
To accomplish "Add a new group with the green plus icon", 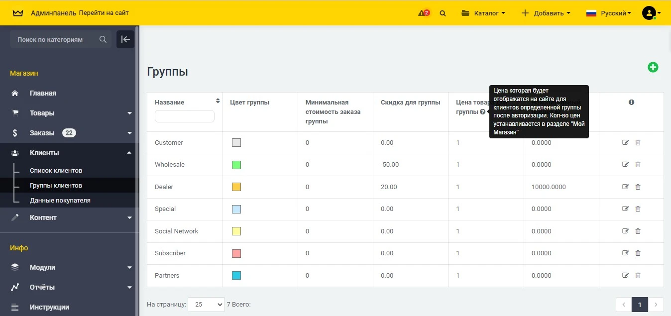I will click(653, 67).
